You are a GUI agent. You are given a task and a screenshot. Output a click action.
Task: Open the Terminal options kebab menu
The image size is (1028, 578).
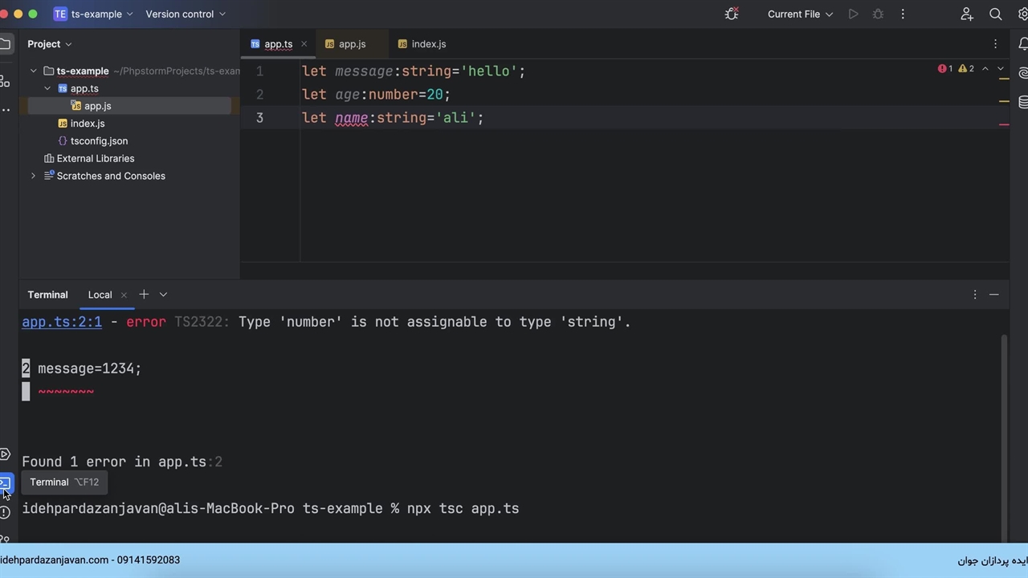pos(974,295)
